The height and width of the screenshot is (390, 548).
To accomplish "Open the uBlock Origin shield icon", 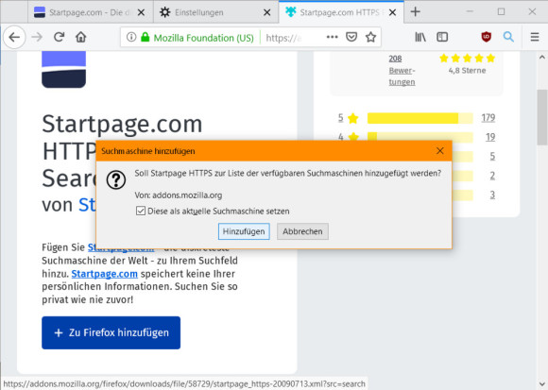I will tap(487, 37).
